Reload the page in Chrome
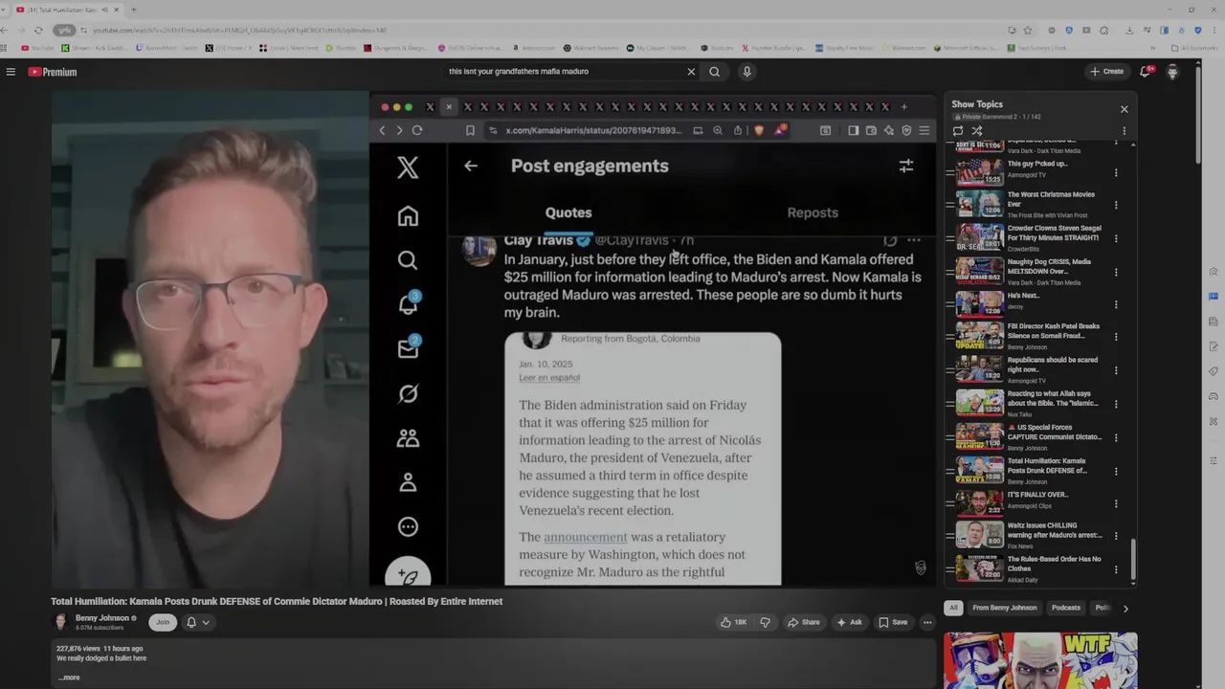Image resolution: width=1225 pixels, height=689 pixels. 37,30
